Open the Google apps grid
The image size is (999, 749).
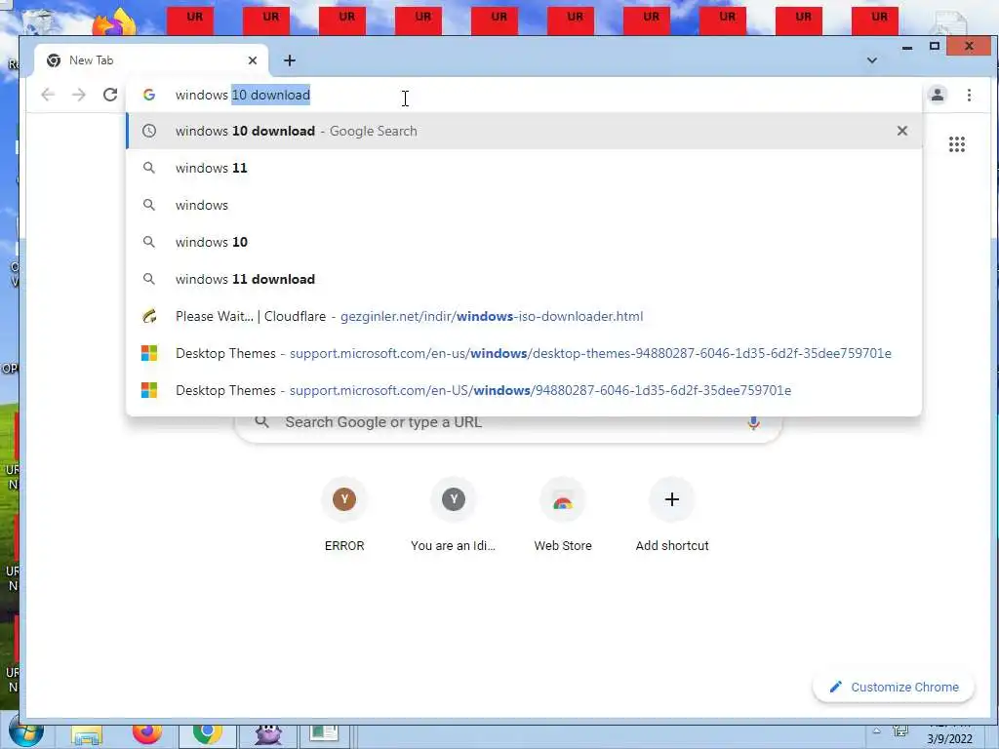(x=957, y=144)
